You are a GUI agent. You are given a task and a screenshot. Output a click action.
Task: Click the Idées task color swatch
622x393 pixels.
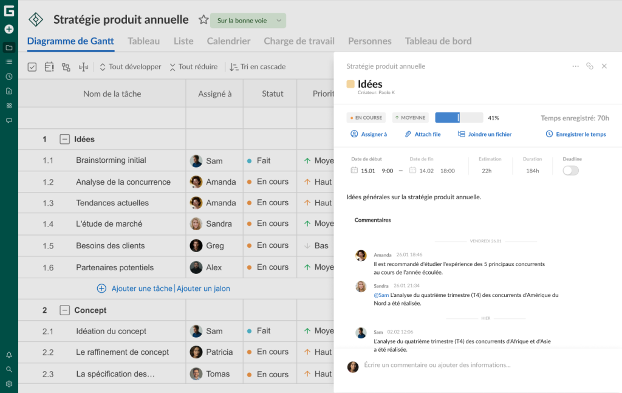(350, 84)
